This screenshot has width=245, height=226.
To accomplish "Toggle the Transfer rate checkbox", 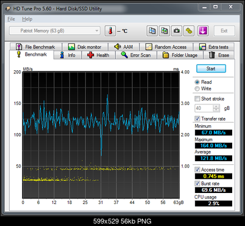I will point(197,118).
